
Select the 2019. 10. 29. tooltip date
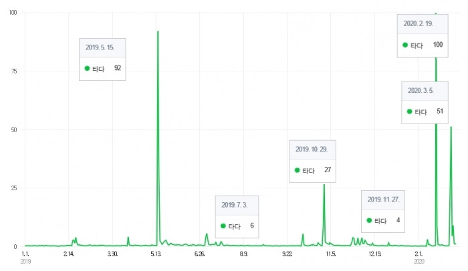pos(312,149)
